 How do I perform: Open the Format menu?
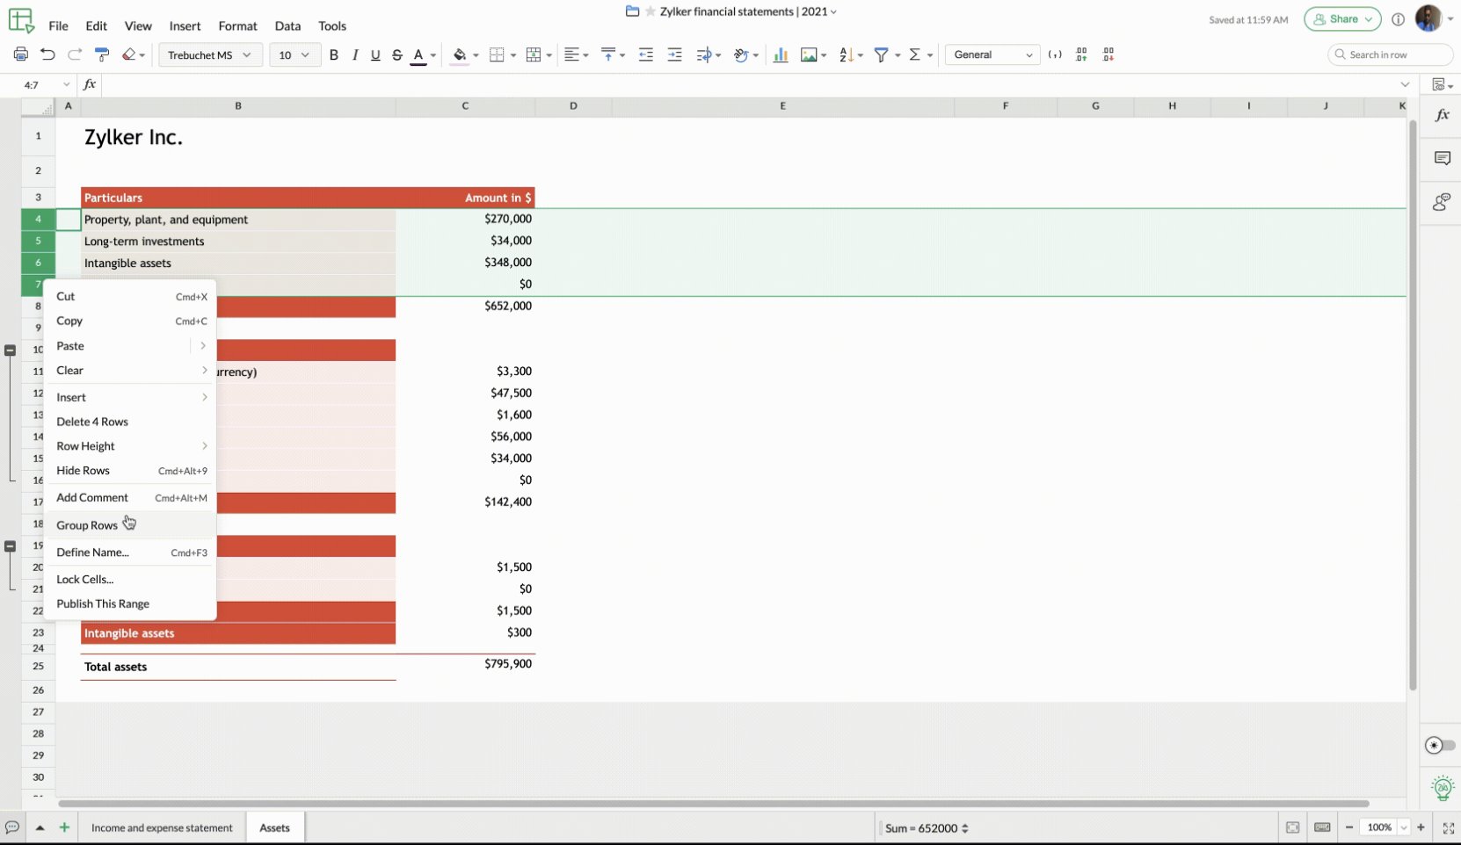[x=237, y=25]
